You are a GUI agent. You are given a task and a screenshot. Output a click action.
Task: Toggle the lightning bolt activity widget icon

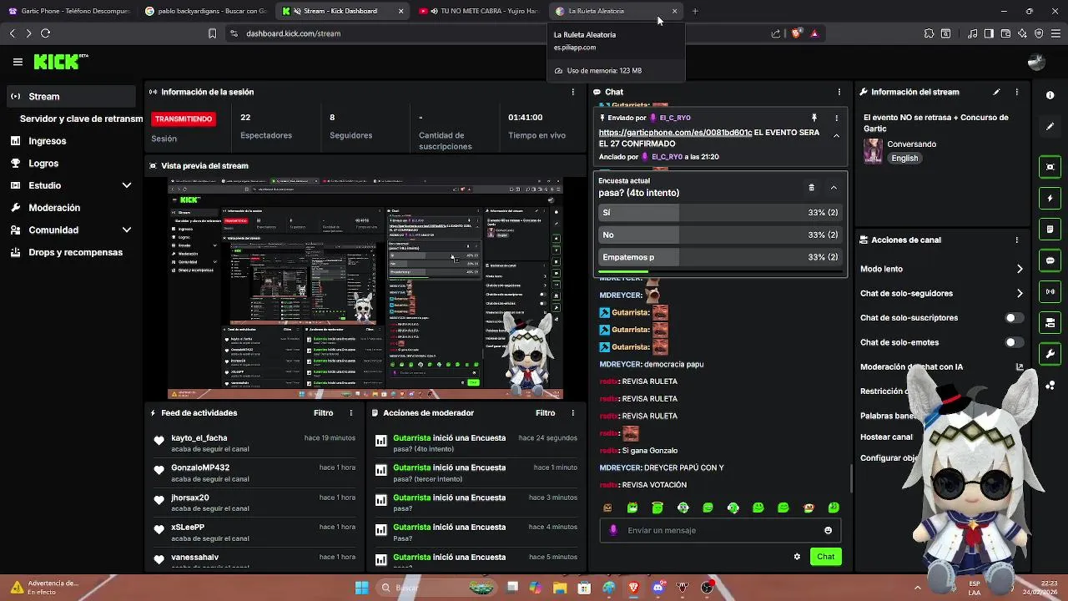[x=1050, y=199]
